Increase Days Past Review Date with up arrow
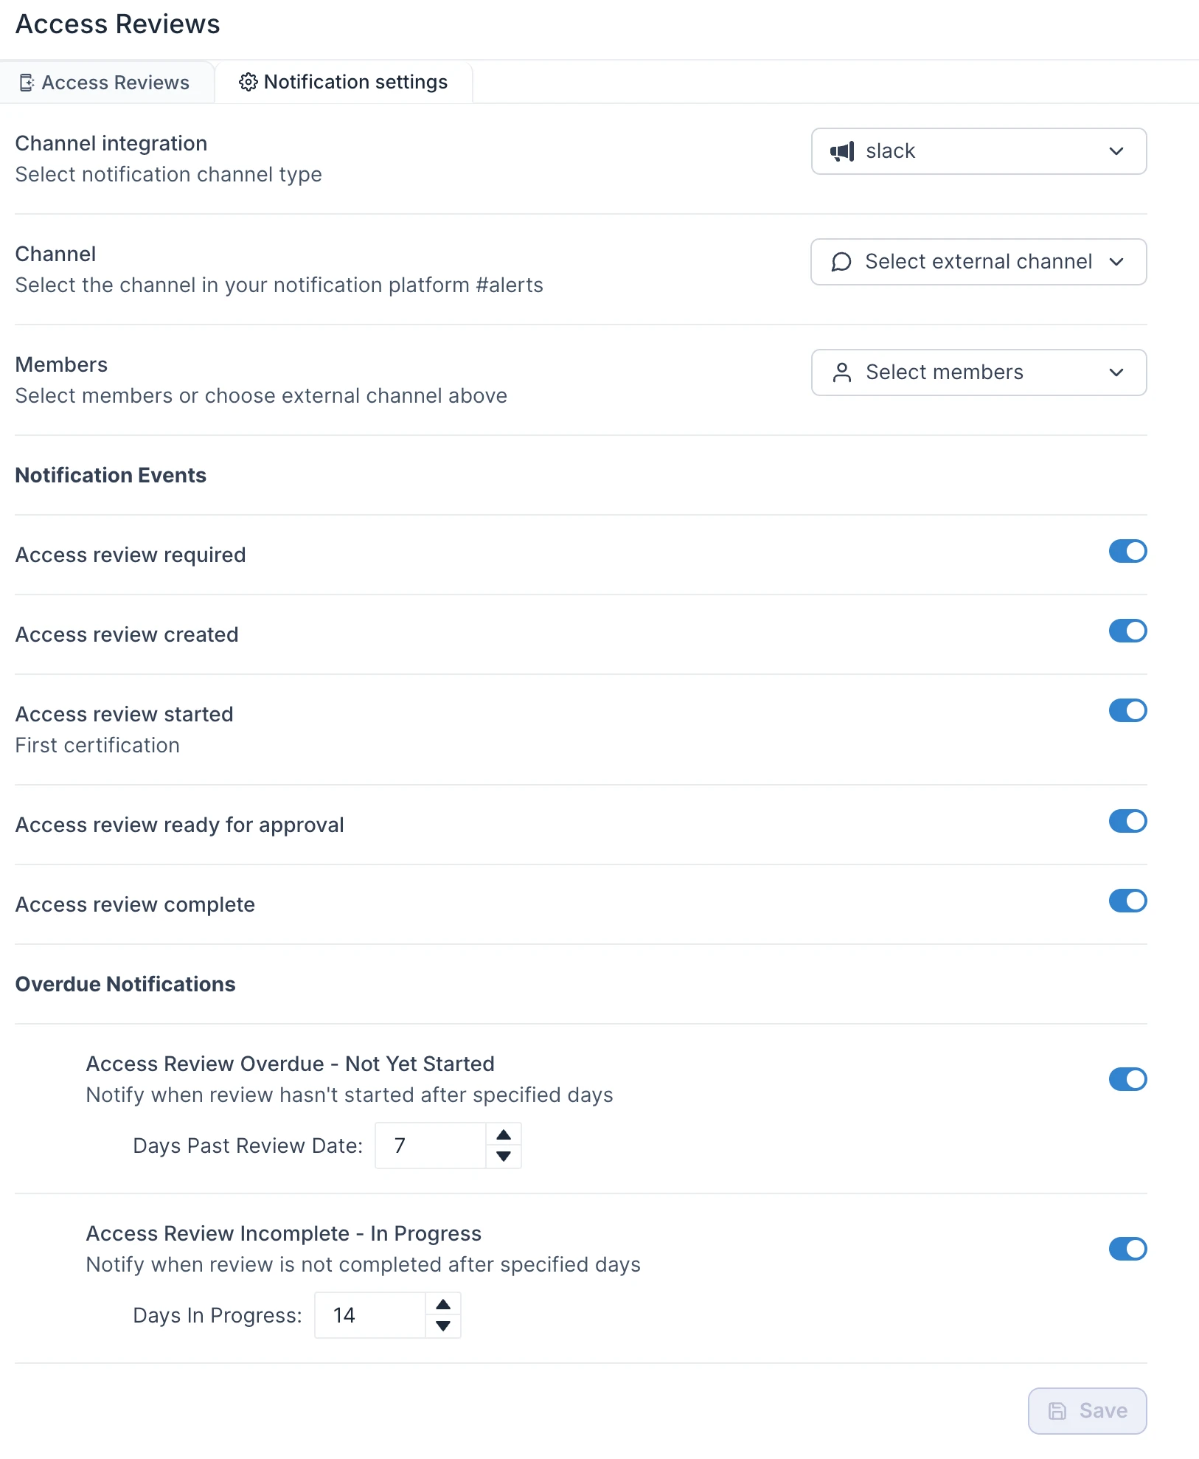1199x1459 pixels. click(504, 1134)
